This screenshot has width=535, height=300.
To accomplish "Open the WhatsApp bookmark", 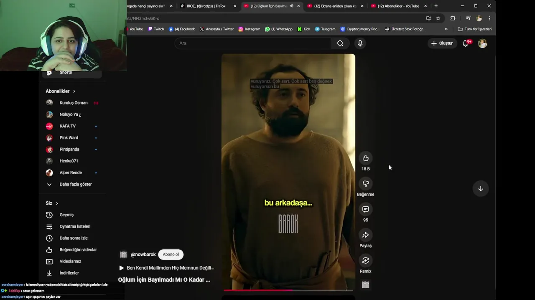I will 279,29.
